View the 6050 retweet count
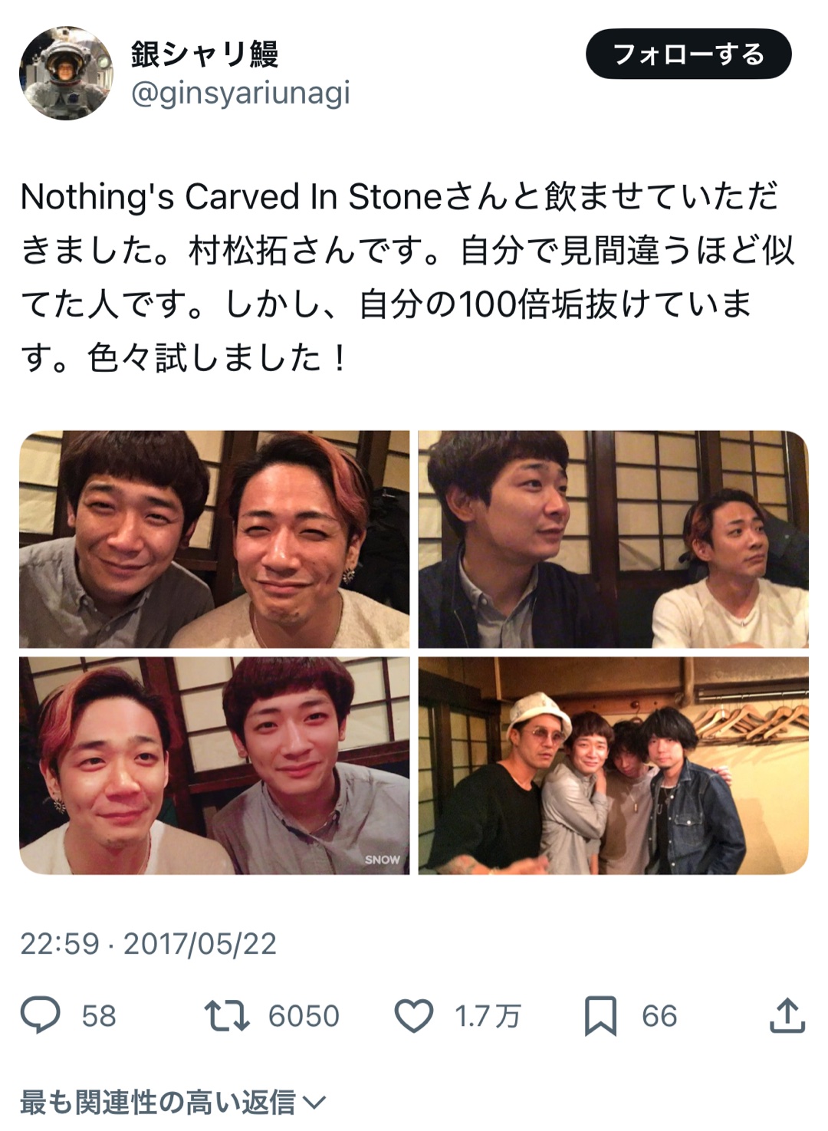828x1131 pixels. click(x=304, y=1016)
